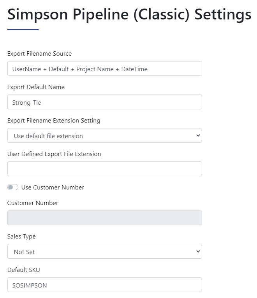The height and width of the screenshot is (298, 257).
Task: Click the Simpson Pipeline (Classic) Settings heading
Action: tap(129, 15)
